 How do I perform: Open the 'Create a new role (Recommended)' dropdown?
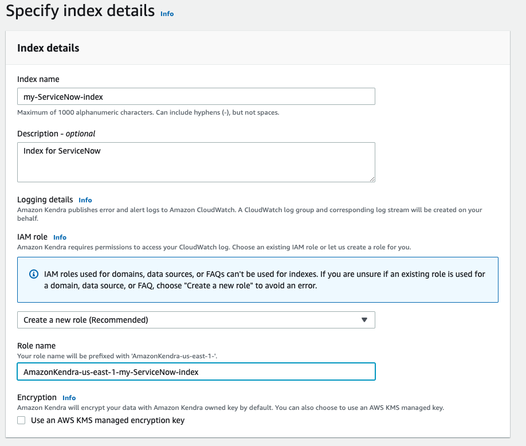196,320
